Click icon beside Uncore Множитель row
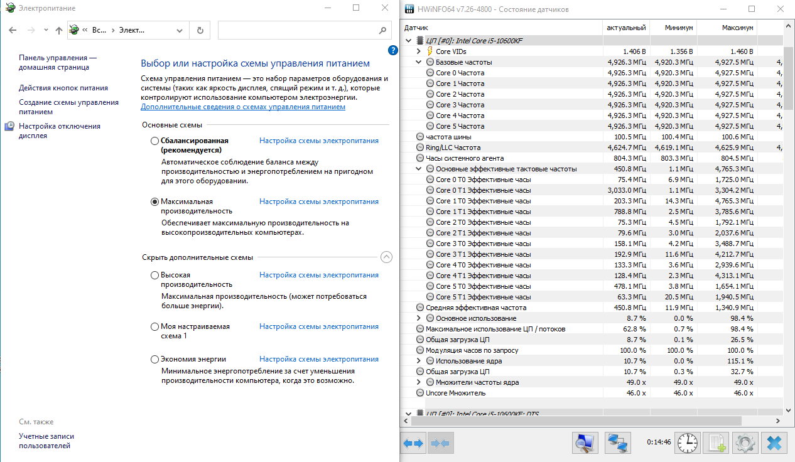 (420, 393)
